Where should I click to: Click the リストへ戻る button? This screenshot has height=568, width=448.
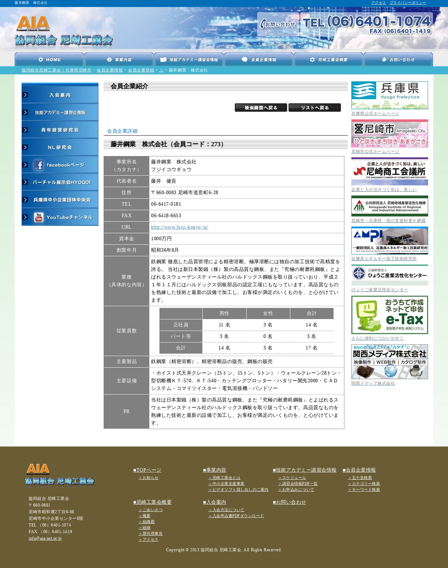pos(315,108)
